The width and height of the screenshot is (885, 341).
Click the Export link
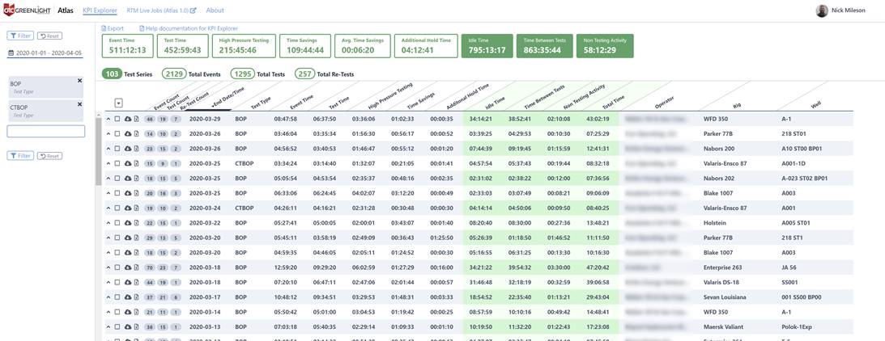tap(113, 28)
